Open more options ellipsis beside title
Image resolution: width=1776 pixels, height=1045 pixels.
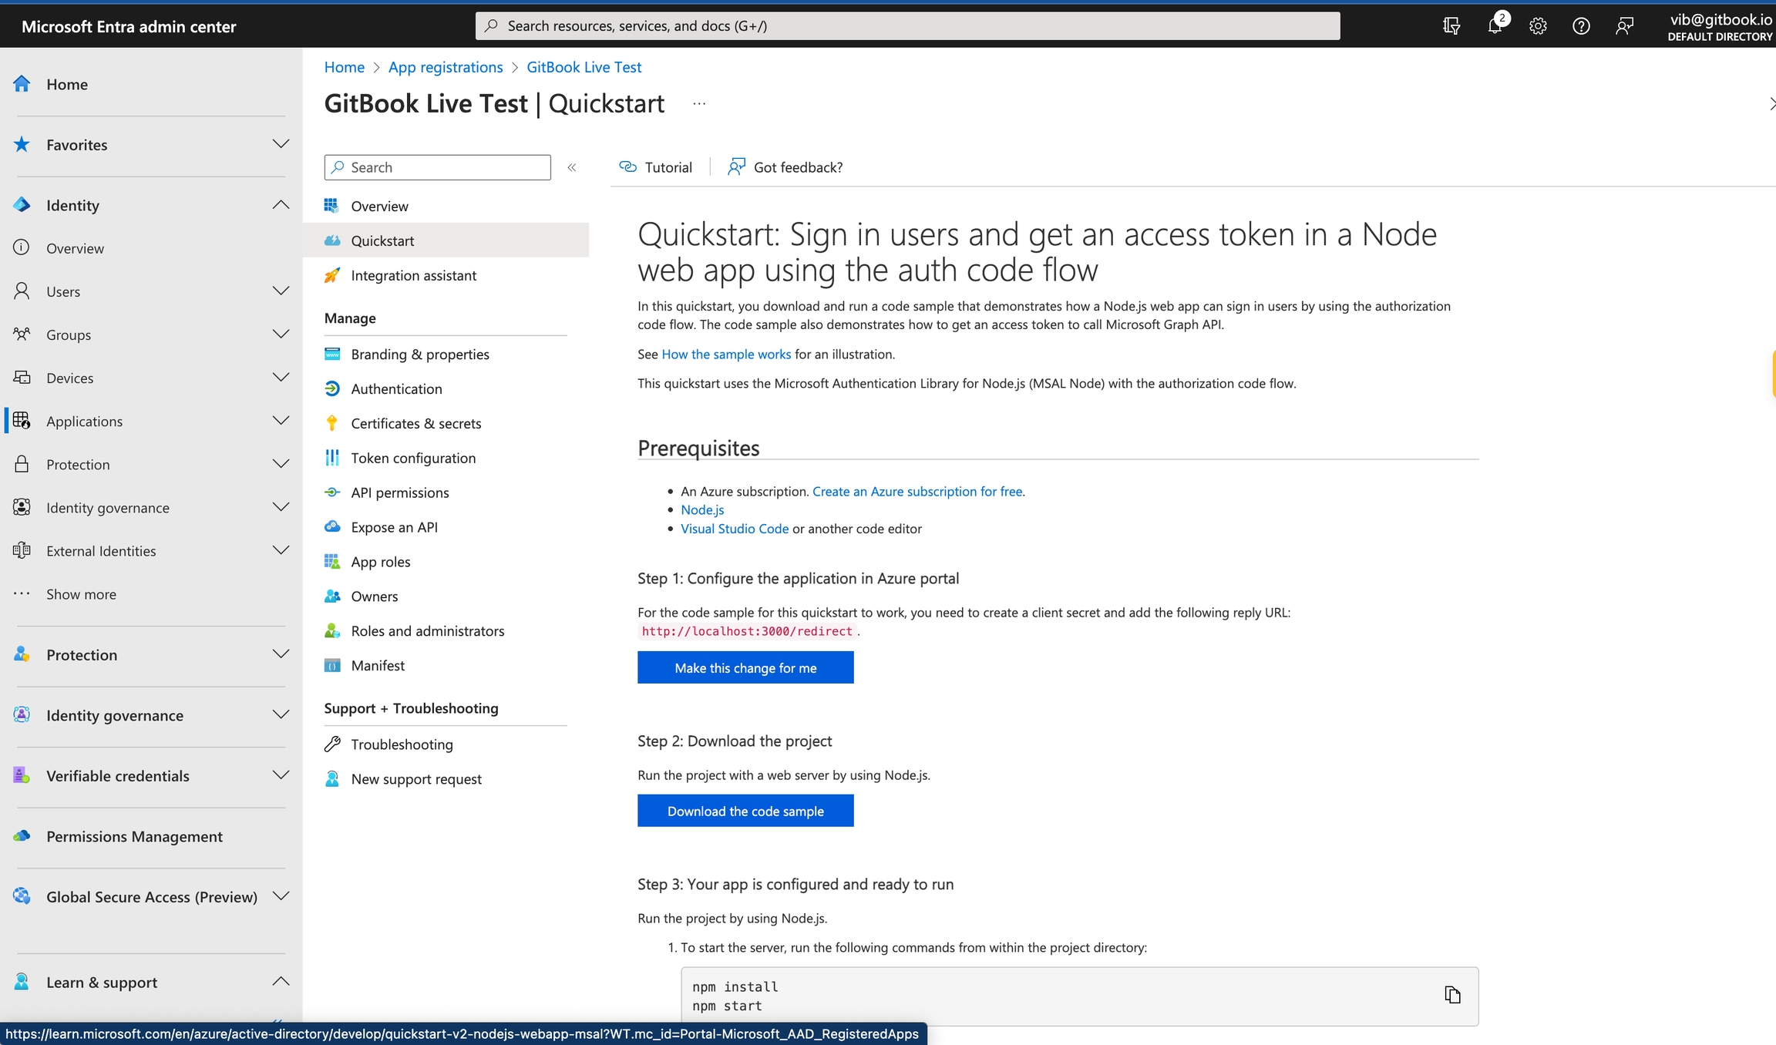tap(699, 104)
